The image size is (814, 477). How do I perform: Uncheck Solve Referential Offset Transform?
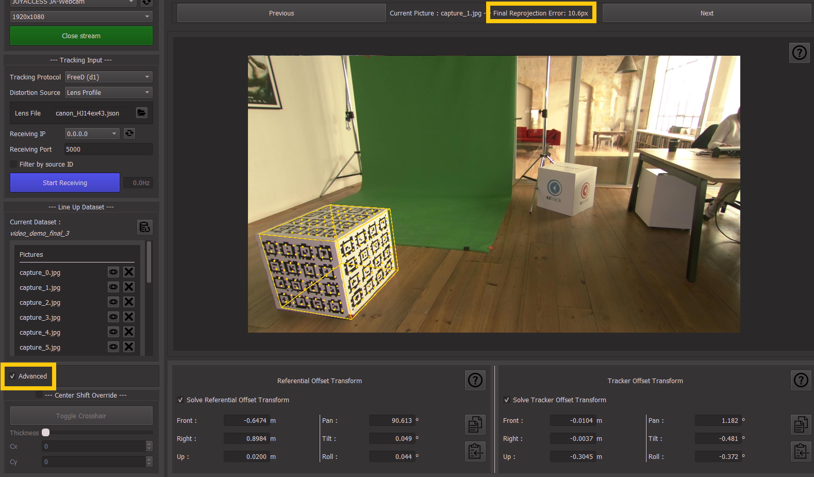pyautogui.click(x=180, y=400)
